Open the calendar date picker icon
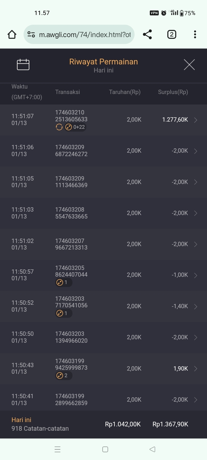Image resolution: width=207 pixels, height=460 pixels. pos(23,65)
